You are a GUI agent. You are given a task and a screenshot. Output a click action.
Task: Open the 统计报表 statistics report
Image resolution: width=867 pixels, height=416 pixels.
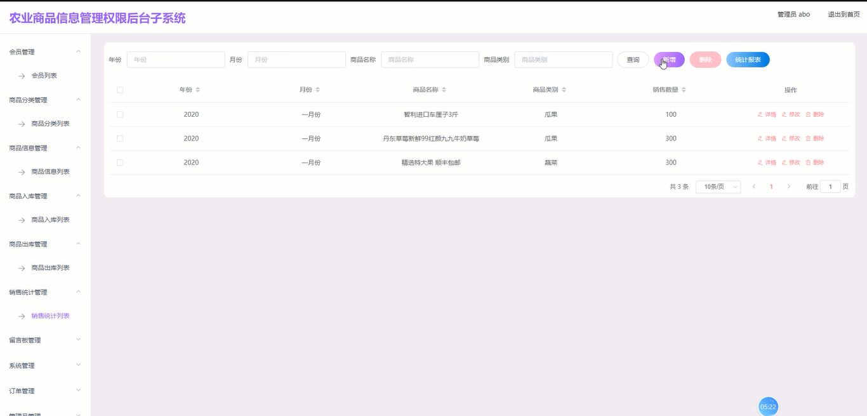748,60
